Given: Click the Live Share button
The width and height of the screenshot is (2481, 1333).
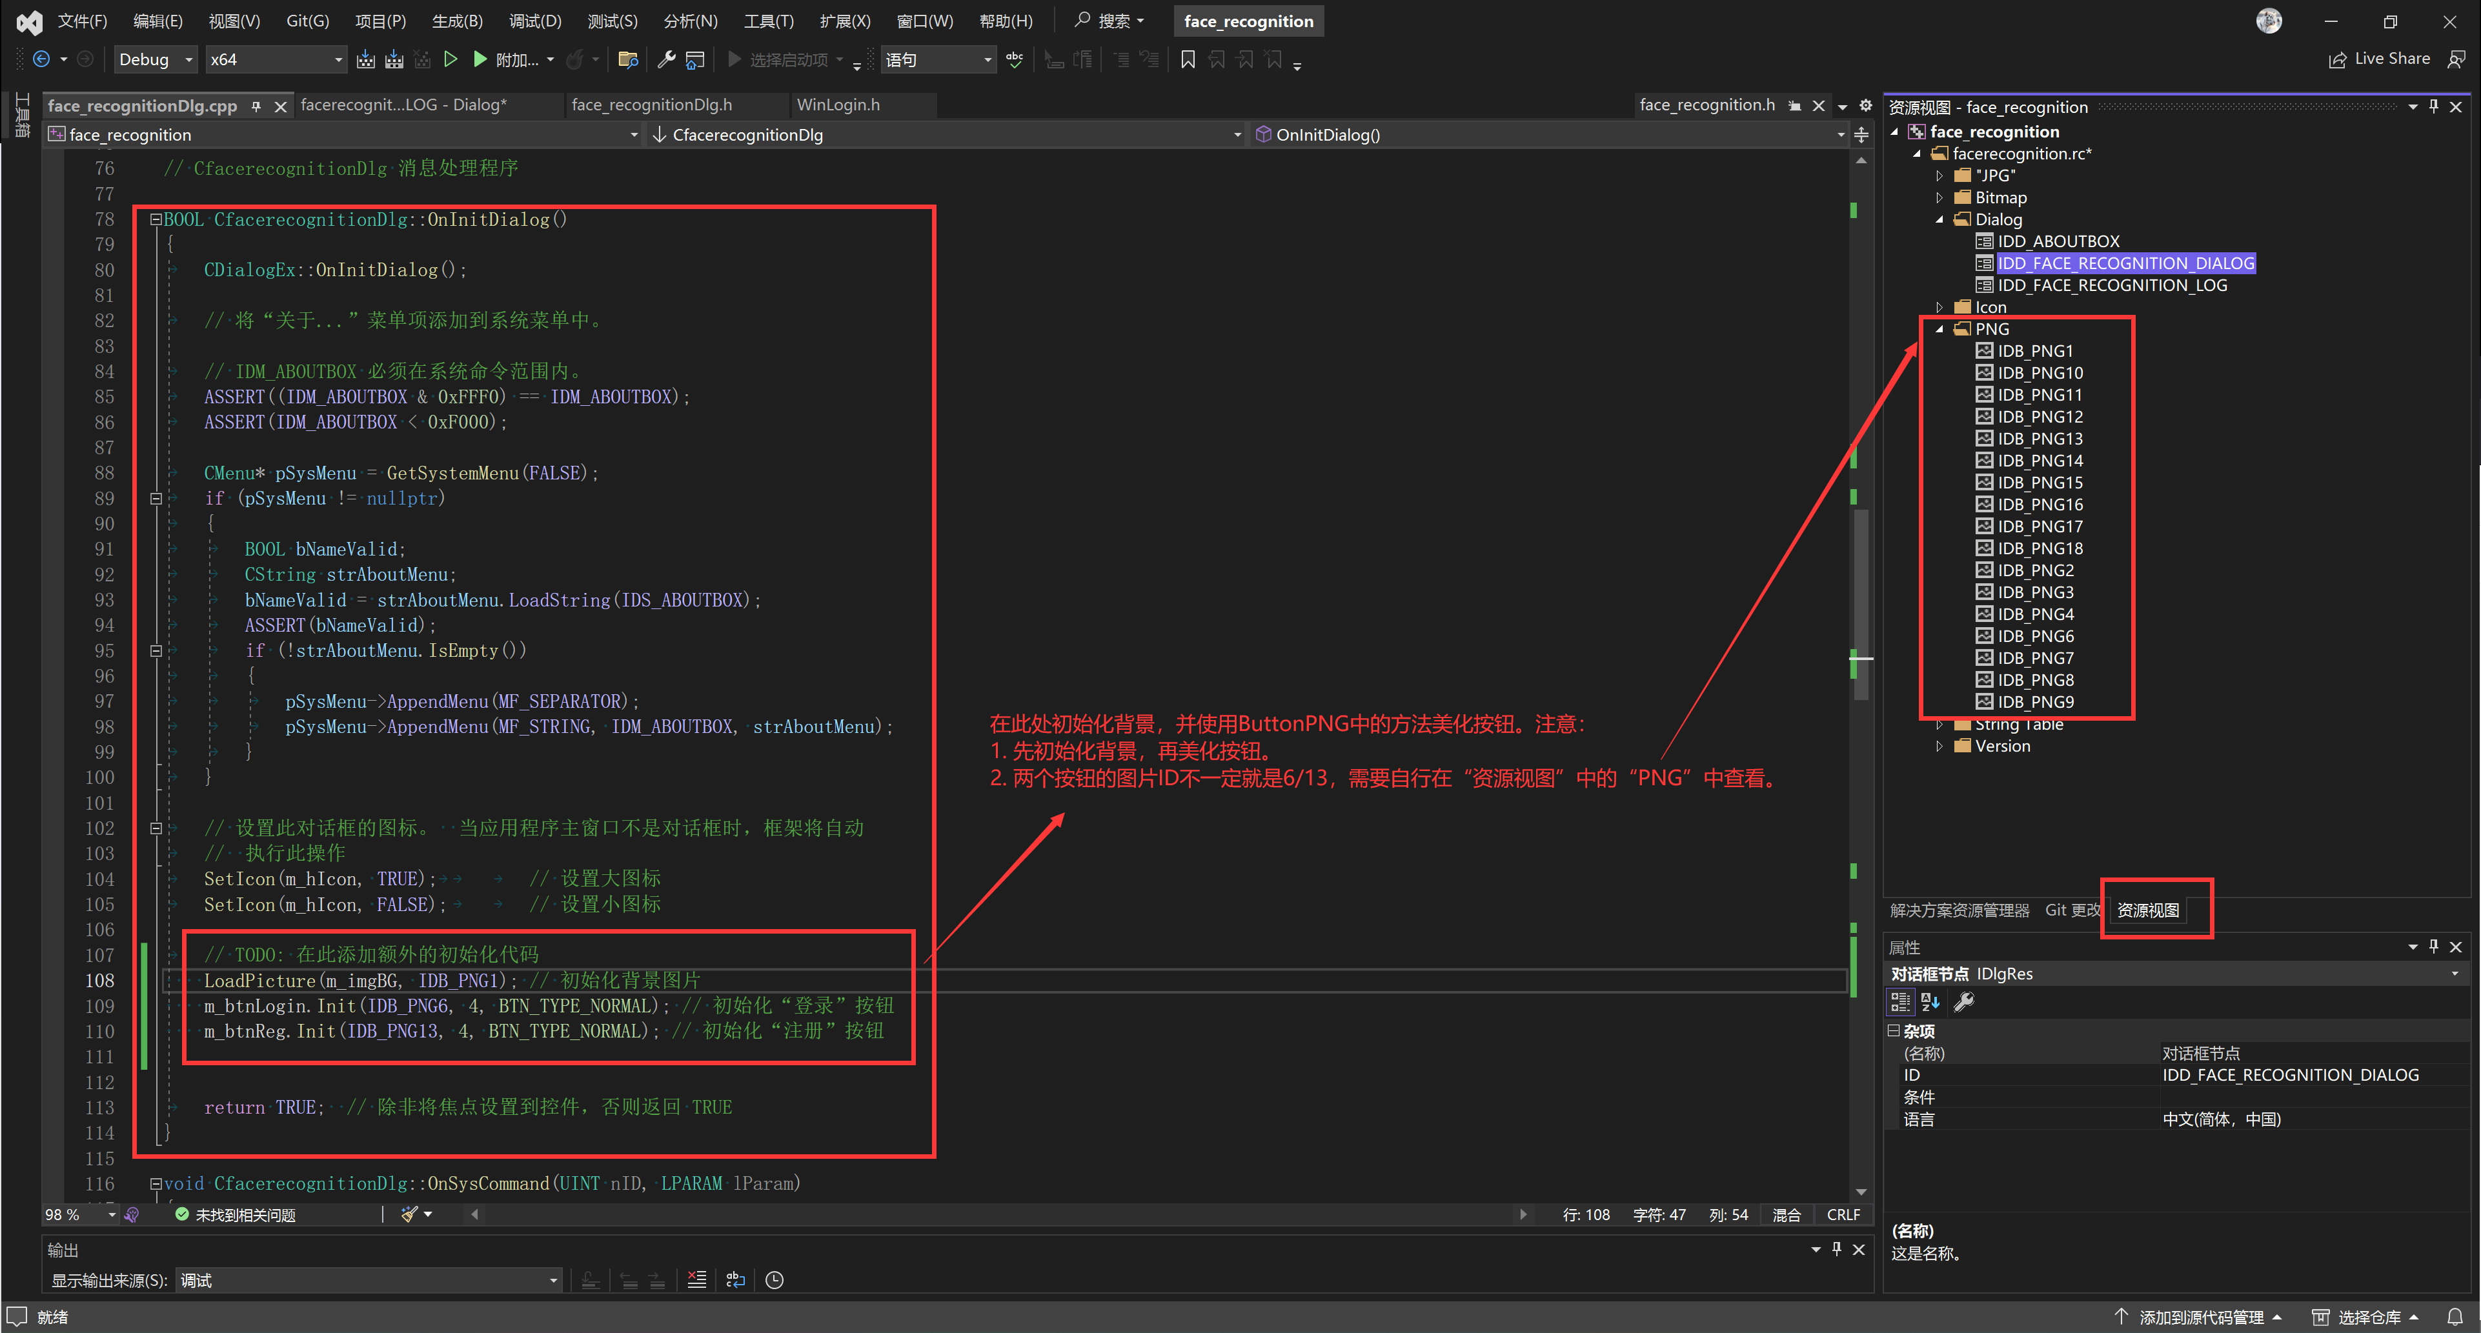Looking at the screenshot, I should (x=2378, y=59).
